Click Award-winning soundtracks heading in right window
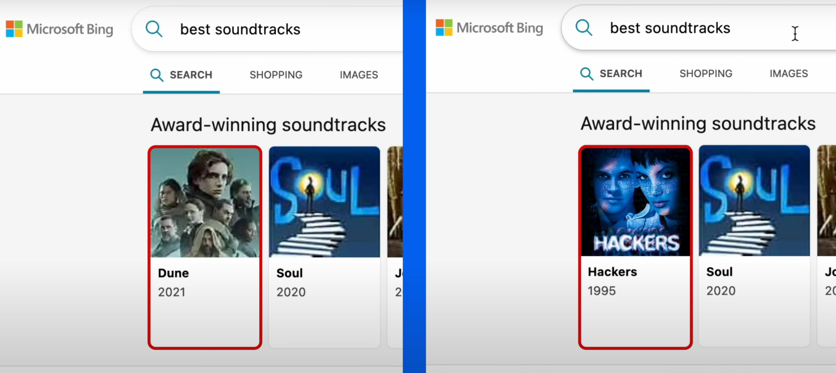 pyautogui.click(x=698, y=124)
